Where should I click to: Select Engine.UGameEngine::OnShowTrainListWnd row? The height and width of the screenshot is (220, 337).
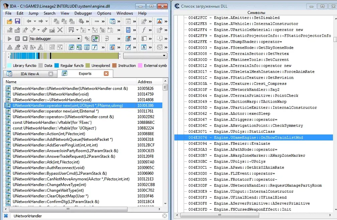pos(254,137)
